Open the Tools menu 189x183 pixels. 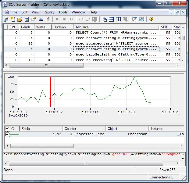pyautogui.click(x=63, y=12)
